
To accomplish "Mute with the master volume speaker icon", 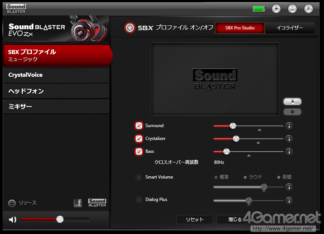I will coord(12,220).
